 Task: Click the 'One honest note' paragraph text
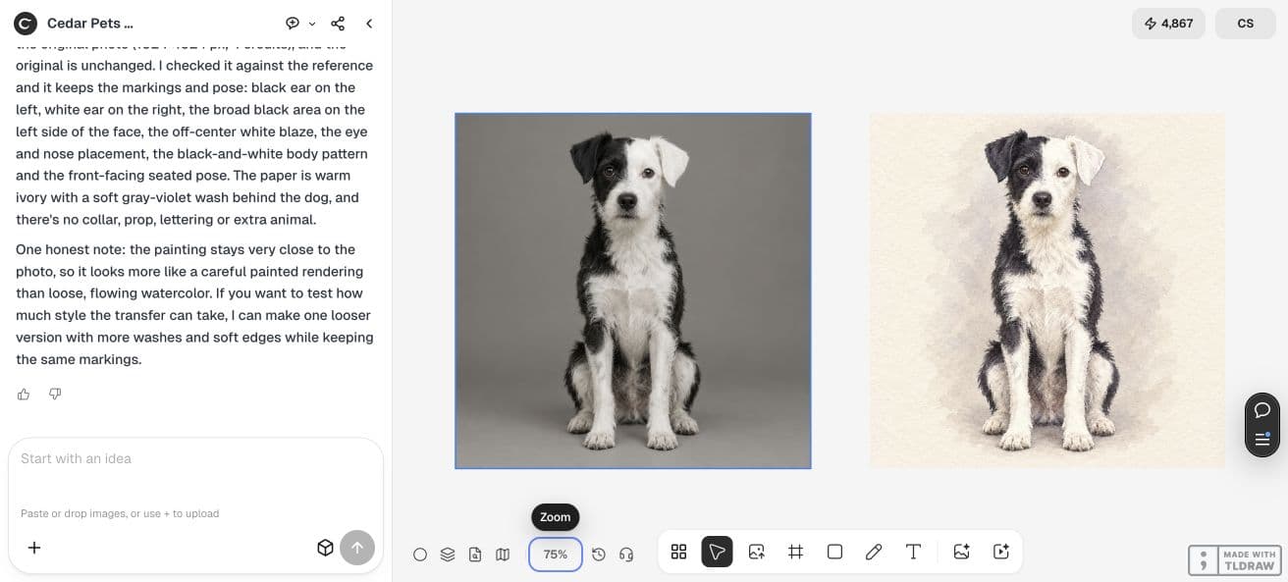(x=194, y=304)
